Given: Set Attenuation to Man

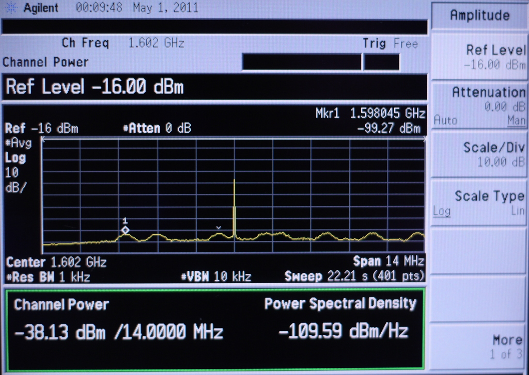Looking at the screenshot, I should coord(516,120).
